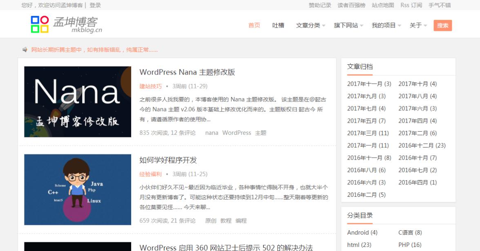Screen dimensions: 480x251
Task: Select the 编程 tag
Action: [241, 220]
